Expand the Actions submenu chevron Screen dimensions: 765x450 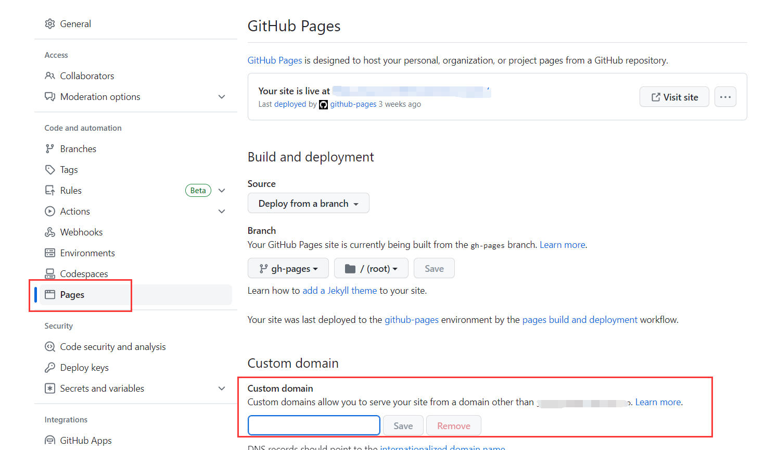tap(222, 211)
